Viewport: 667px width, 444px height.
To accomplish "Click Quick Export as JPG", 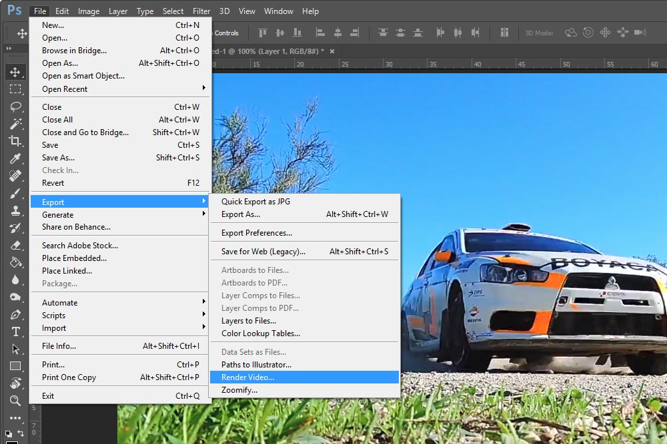I will [255, 202].
